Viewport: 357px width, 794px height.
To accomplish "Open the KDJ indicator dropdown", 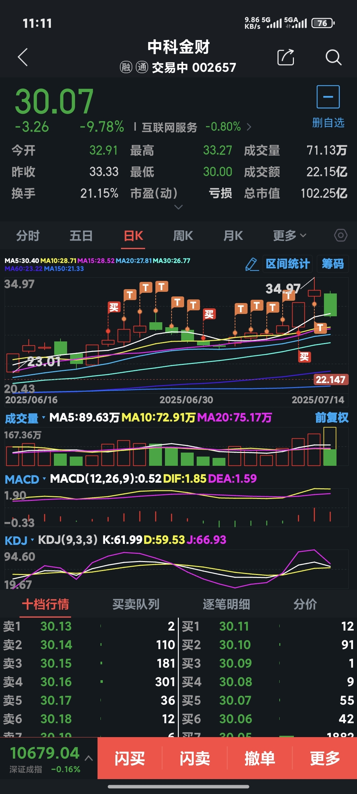I will coord(20,541).
